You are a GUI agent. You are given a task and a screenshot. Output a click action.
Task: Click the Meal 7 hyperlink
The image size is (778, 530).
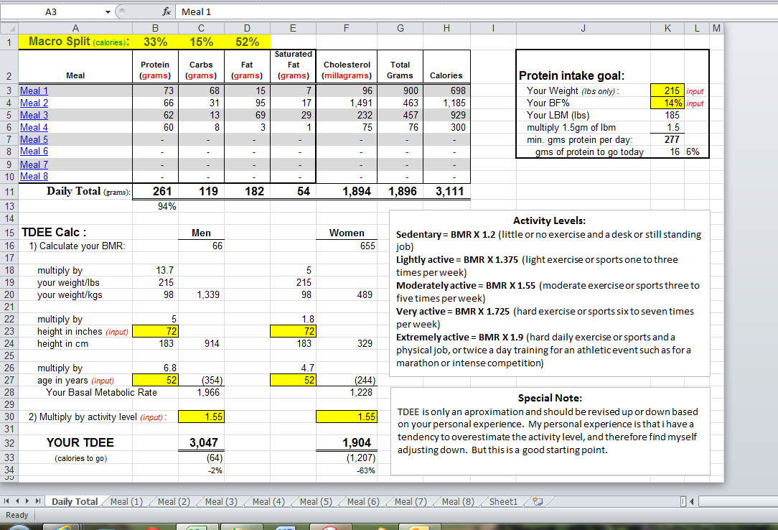click(34, 164)
